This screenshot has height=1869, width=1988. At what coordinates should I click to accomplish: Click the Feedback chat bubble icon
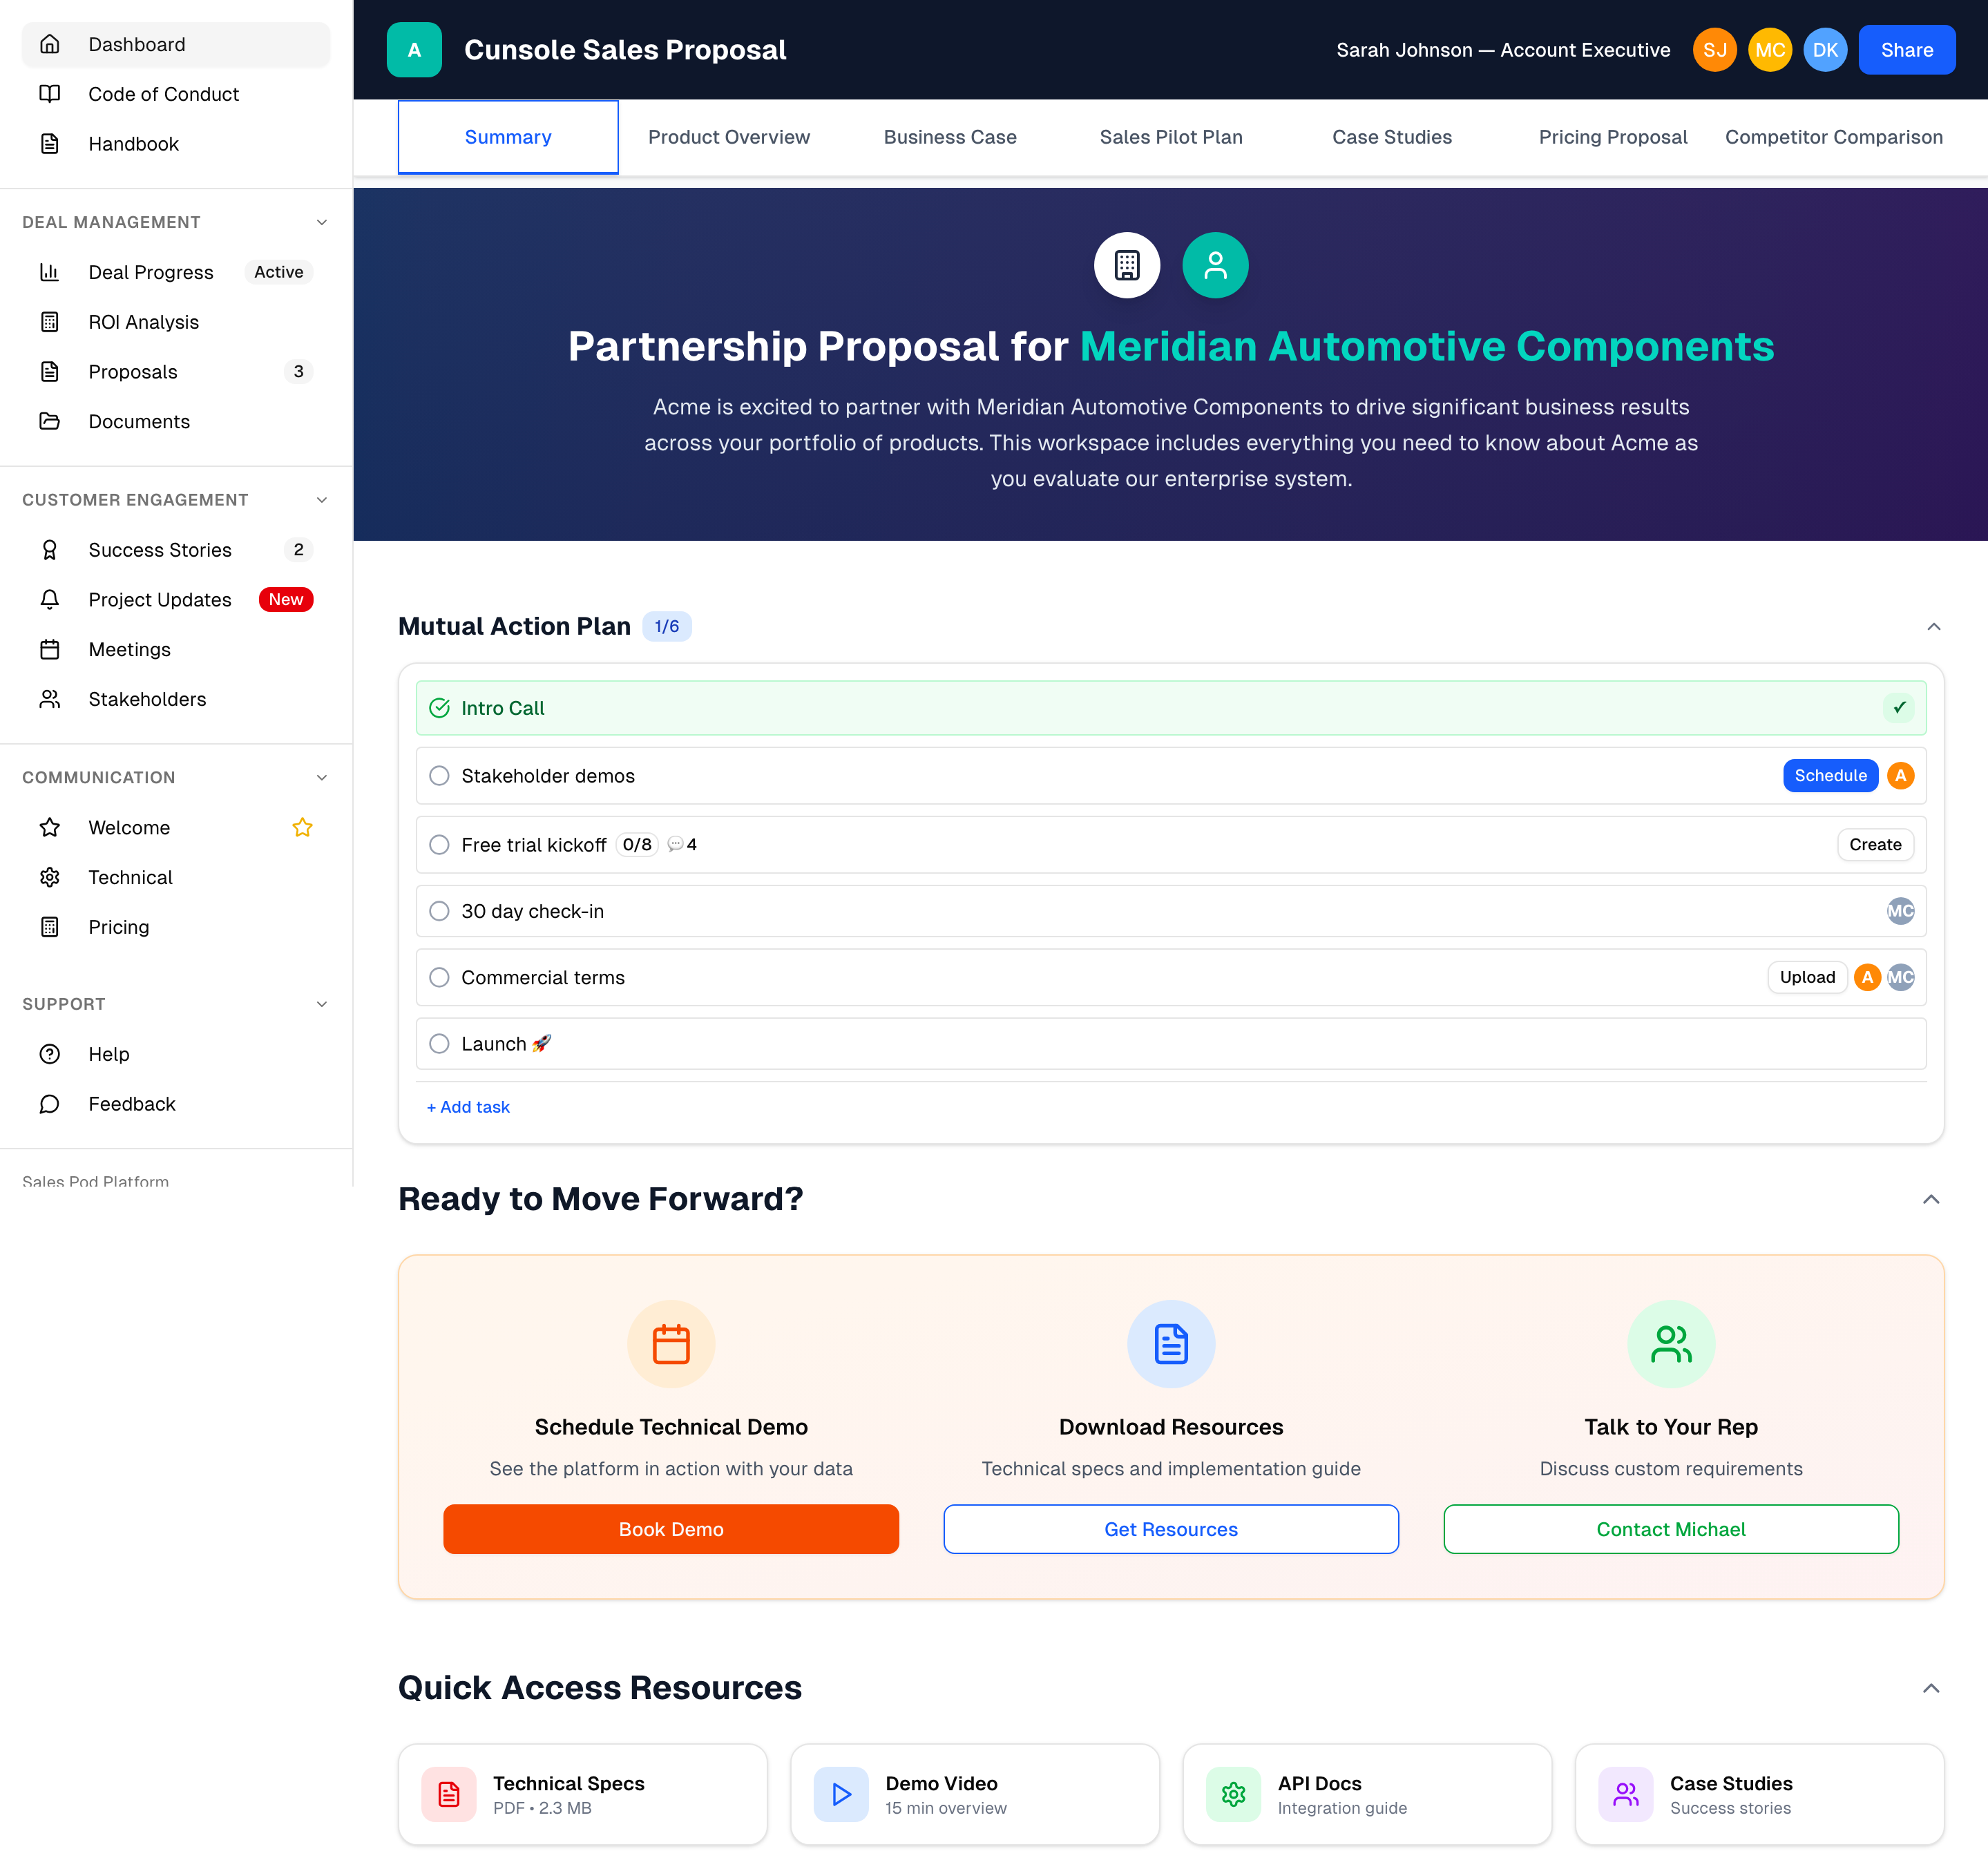[x=51, y=1103]
